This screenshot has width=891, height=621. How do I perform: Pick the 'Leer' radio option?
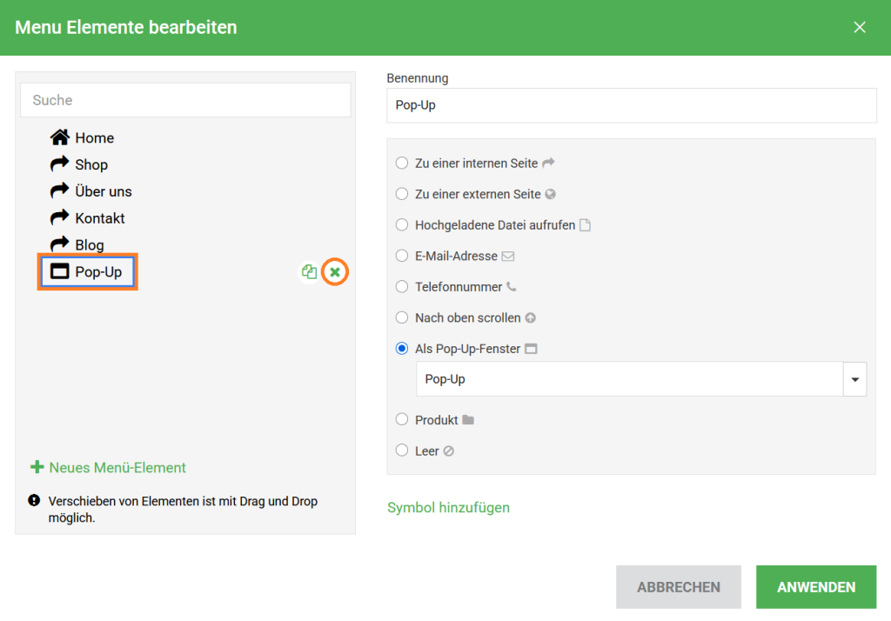point(401,451)
